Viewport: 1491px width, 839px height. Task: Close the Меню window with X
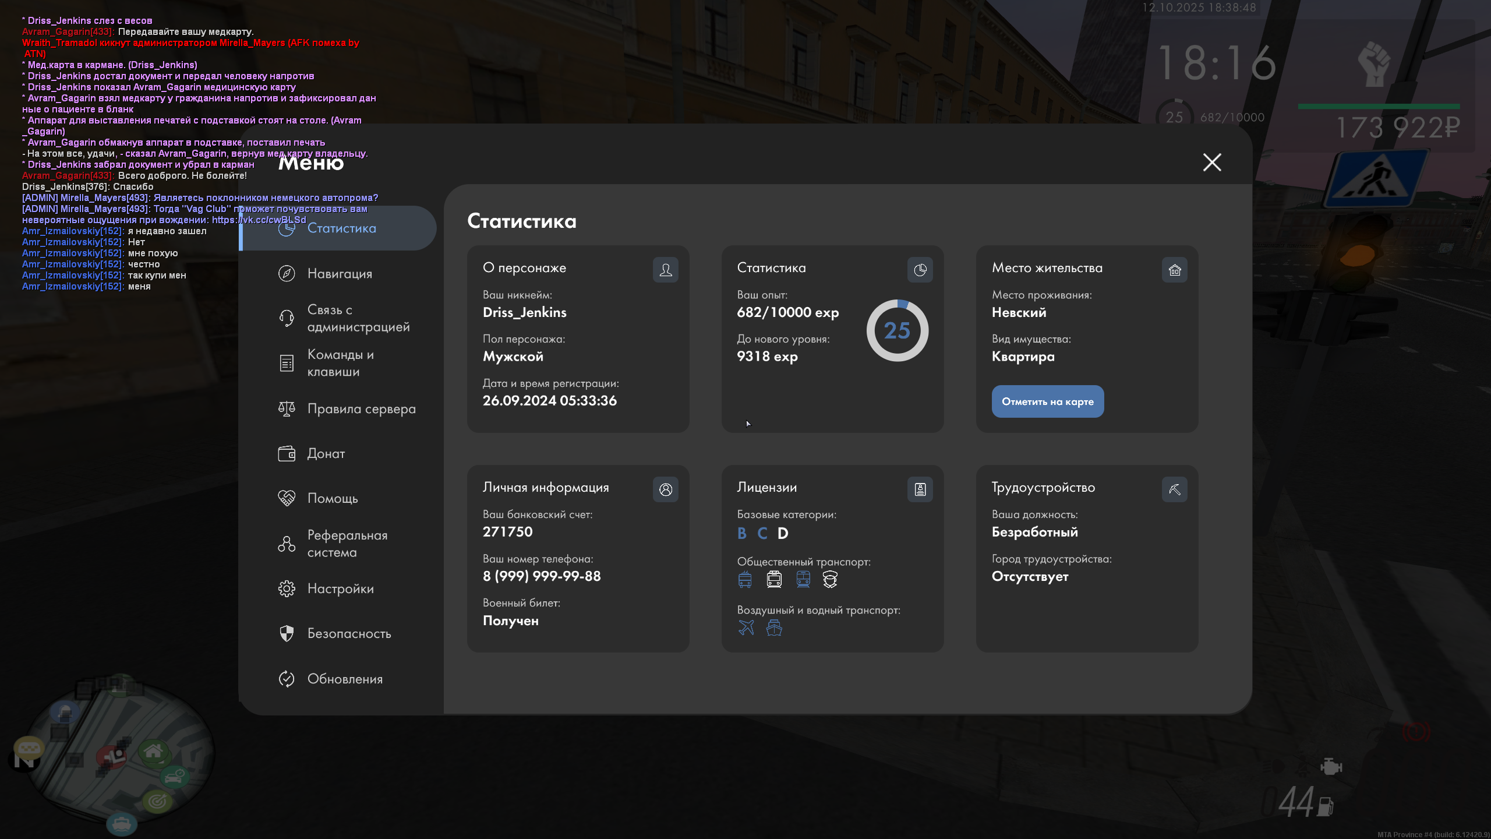[x=1212, y=162]
